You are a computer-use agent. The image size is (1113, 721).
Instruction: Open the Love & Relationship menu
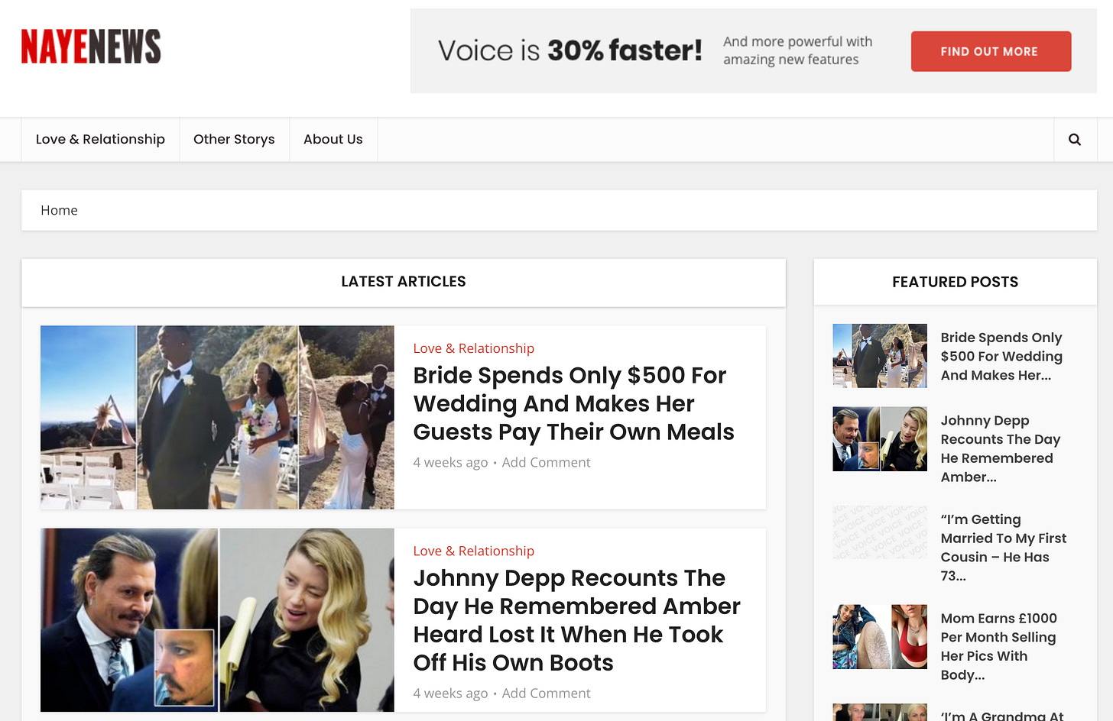pyautogui.click(x=100, y=139)
